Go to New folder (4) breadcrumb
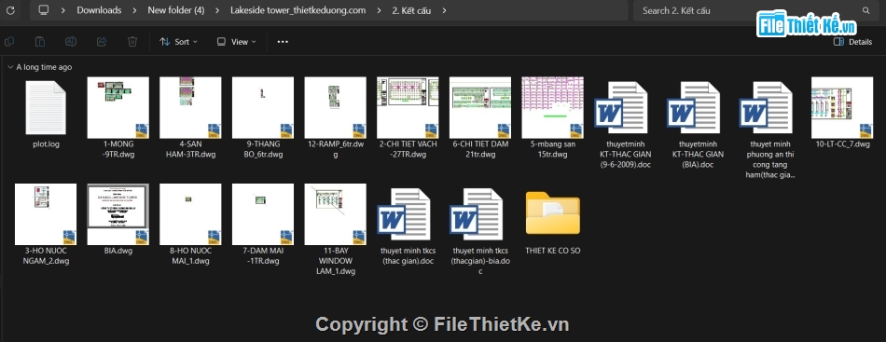The image size is (886, 342). click(x=175, y=10)
